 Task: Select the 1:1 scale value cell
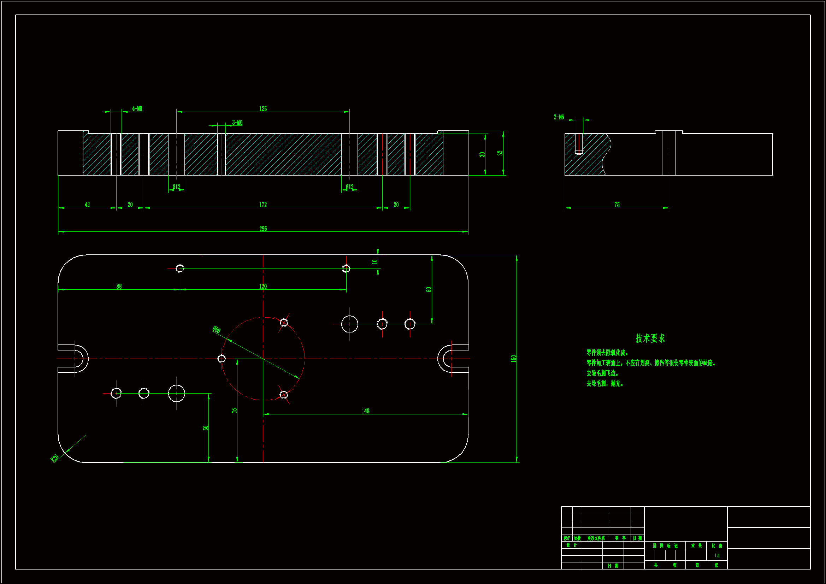pos(717,556)
